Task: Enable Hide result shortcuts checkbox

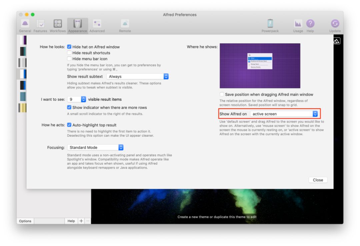Action: 69,53
